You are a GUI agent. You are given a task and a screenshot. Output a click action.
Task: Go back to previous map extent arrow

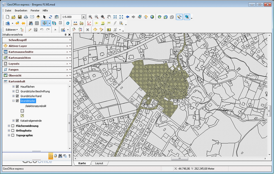128,17
